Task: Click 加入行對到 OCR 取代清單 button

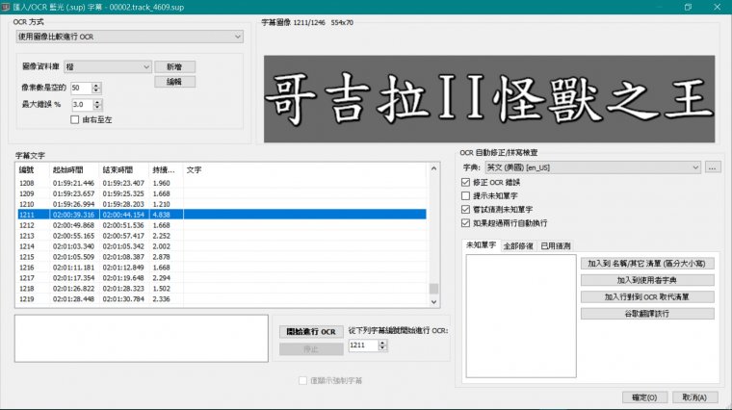Action: (647, 296)
